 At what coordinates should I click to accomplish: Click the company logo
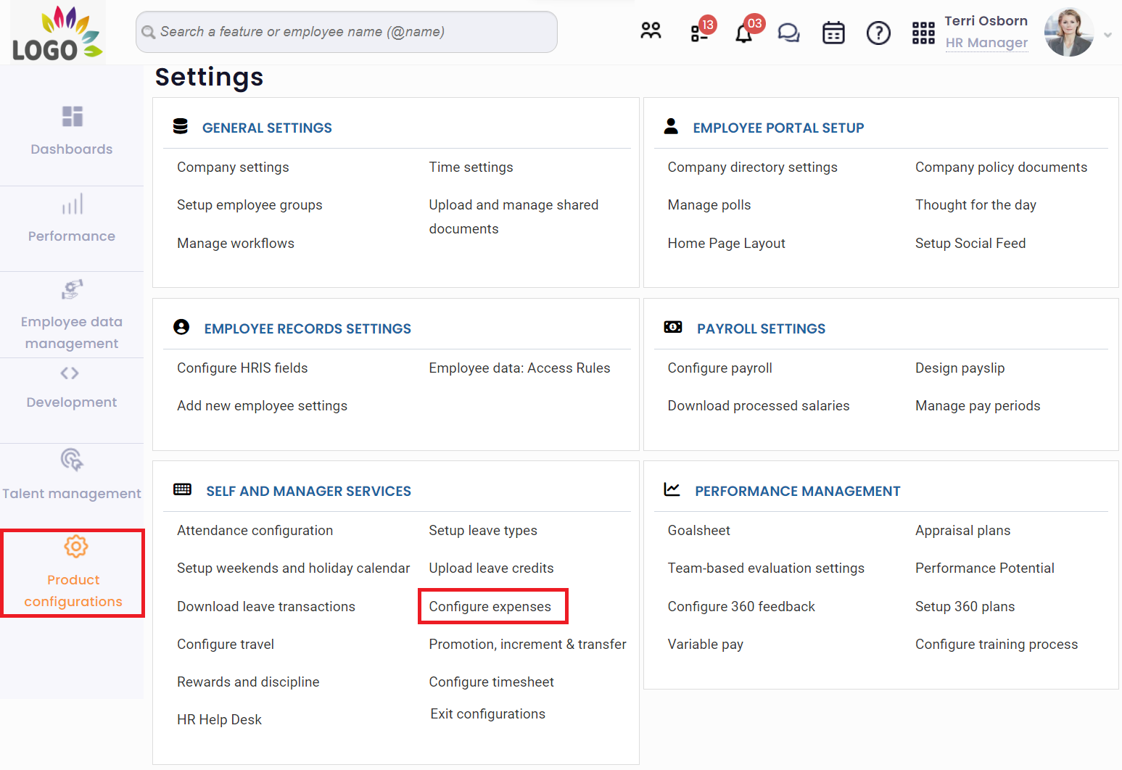pyautogui.click(x=58, y=33)
